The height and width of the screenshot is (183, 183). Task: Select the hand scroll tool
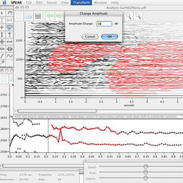click(10, 13)
